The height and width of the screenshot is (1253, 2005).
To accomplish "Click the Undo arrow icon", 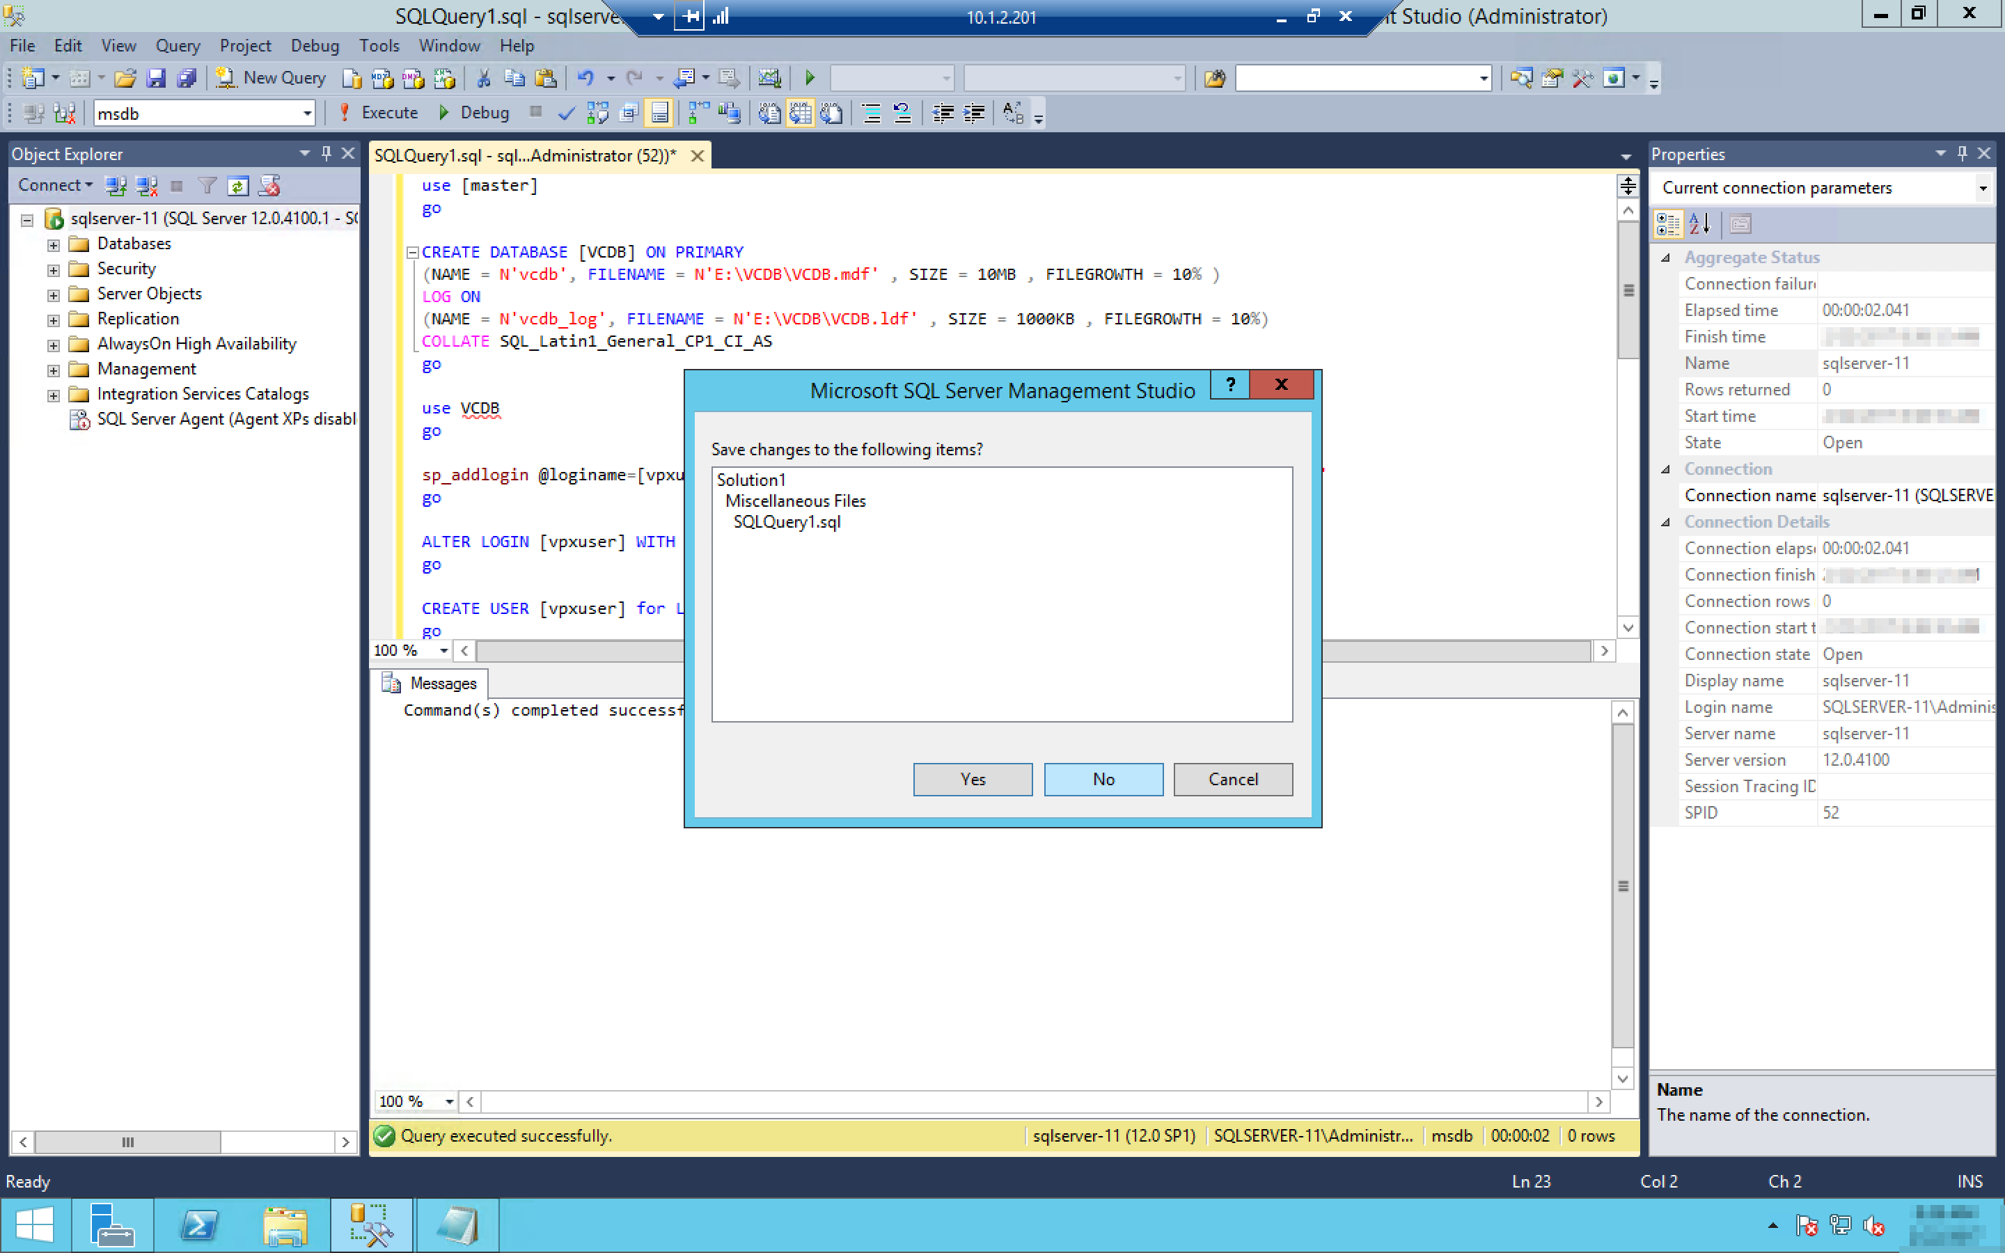I will [585, 78].
